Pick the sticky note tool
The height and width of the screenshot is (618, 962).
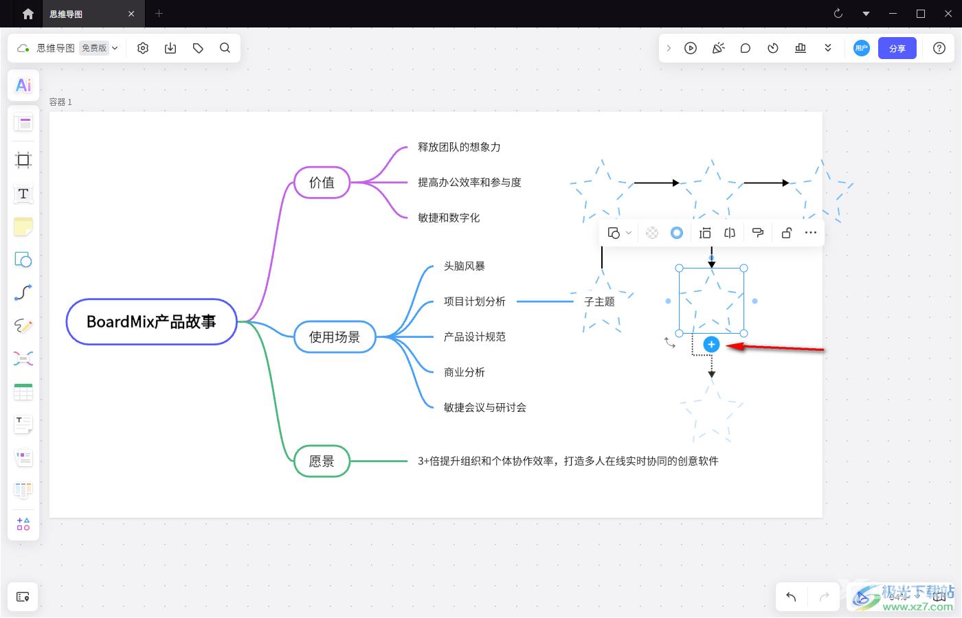pos(23,227)
